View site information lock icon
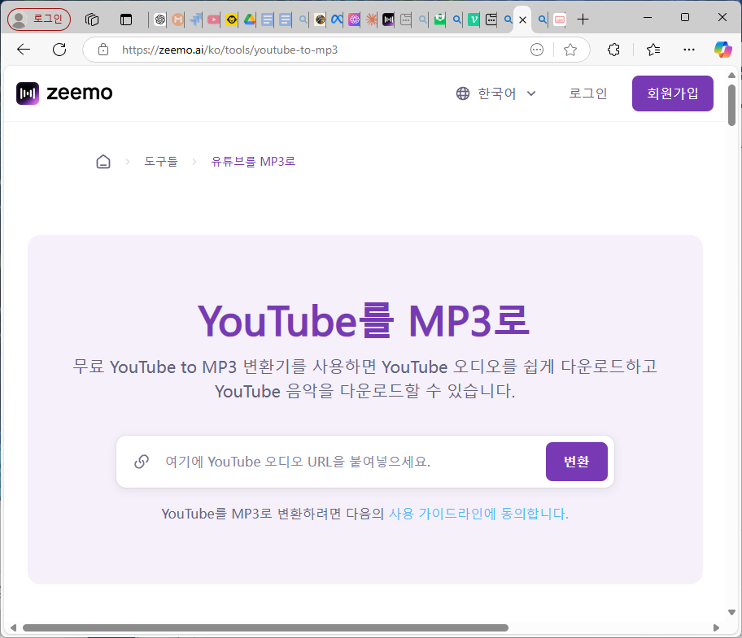 click(103, 50)
